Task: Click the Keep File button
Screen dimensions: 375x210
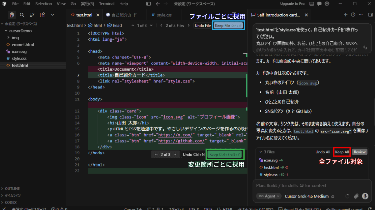Action: pyautogui.click(x=228, y=26)
